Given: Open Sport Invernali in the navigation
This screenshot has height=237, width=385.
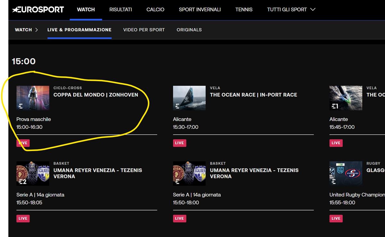Looking at the screenshot, I should (200, 10).
